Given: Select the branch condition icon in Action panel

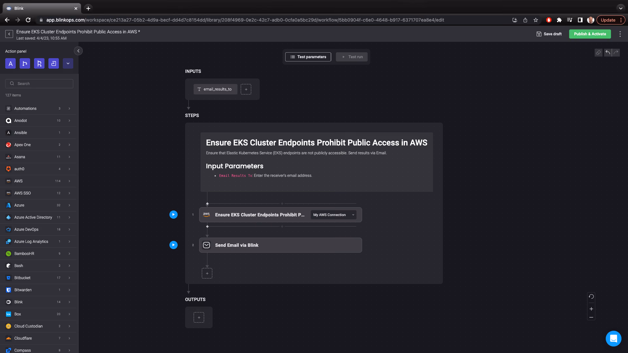Looking at the screenshot, I should [x=25, y=64].
